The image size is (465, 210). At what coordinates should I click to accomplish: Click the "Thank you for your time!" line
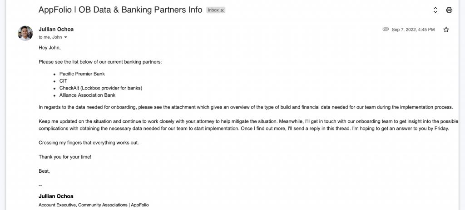coord(65,157)
